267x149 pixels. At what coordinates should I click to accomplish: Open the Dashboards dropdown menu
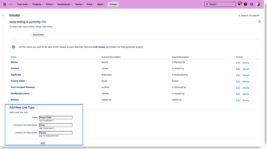point(64,4)
